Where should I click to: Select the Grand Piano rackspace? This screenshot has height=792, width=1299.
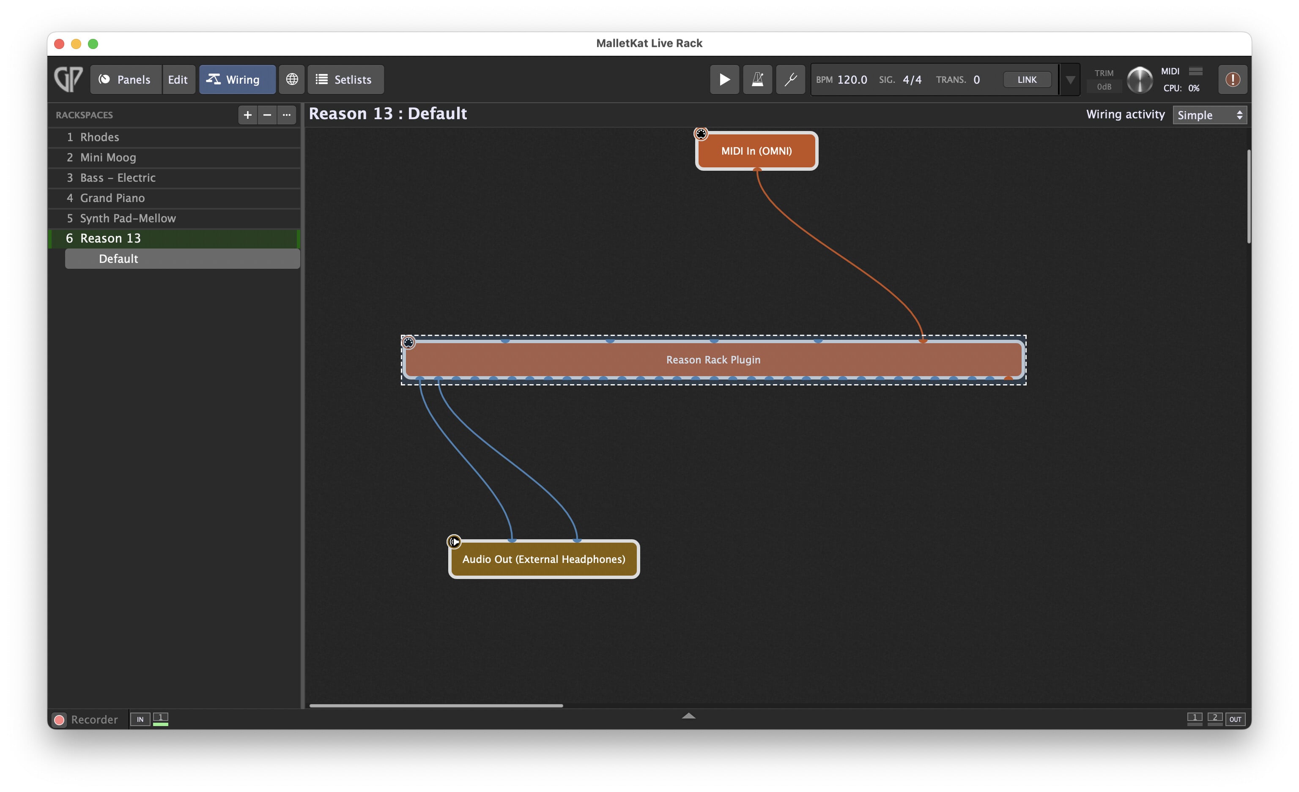point(112,198)
